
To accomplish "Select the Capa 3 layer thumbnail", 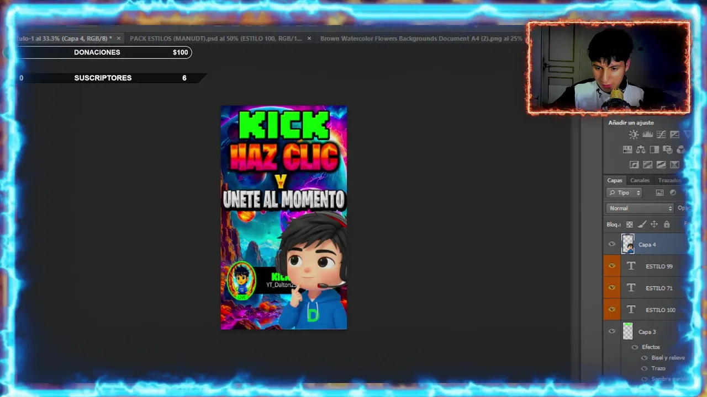I will point(627,331).
